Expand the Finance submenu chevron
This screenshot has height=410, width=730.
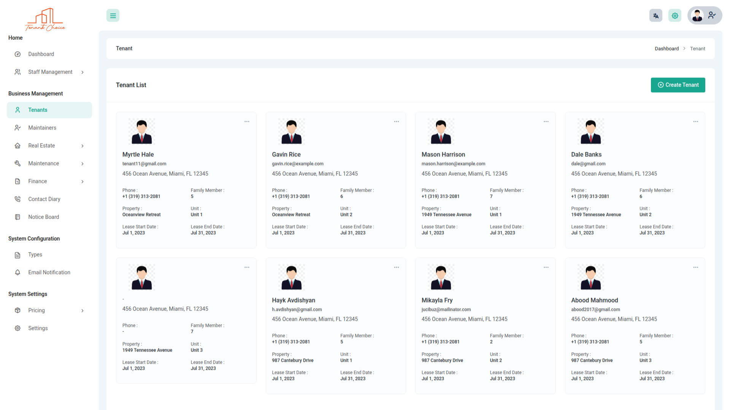83,181
